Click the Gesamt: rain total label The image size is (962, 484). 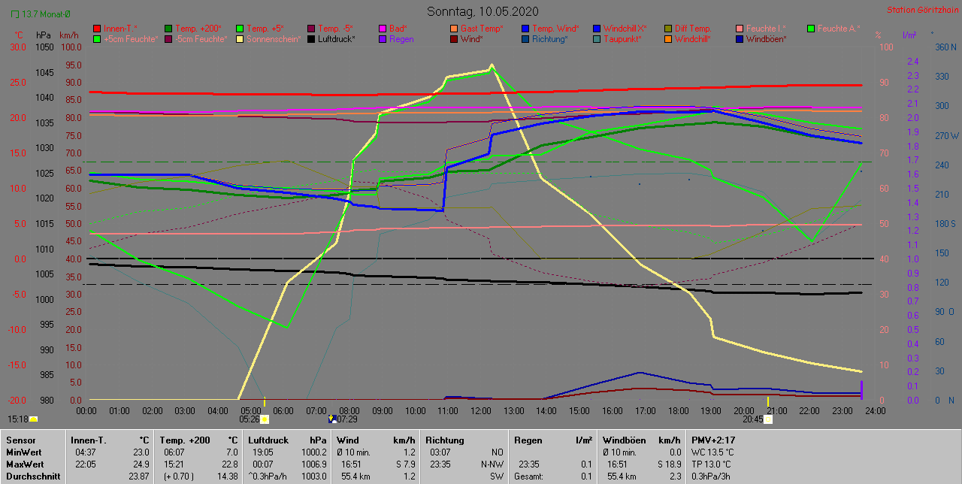(529, 476)
